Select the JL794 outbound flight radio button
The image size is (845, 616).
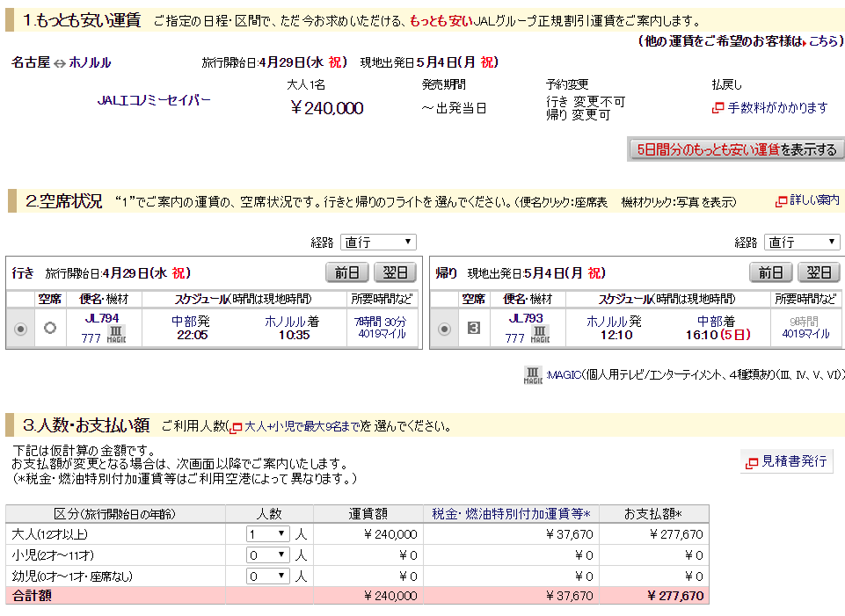pos(20,329)
